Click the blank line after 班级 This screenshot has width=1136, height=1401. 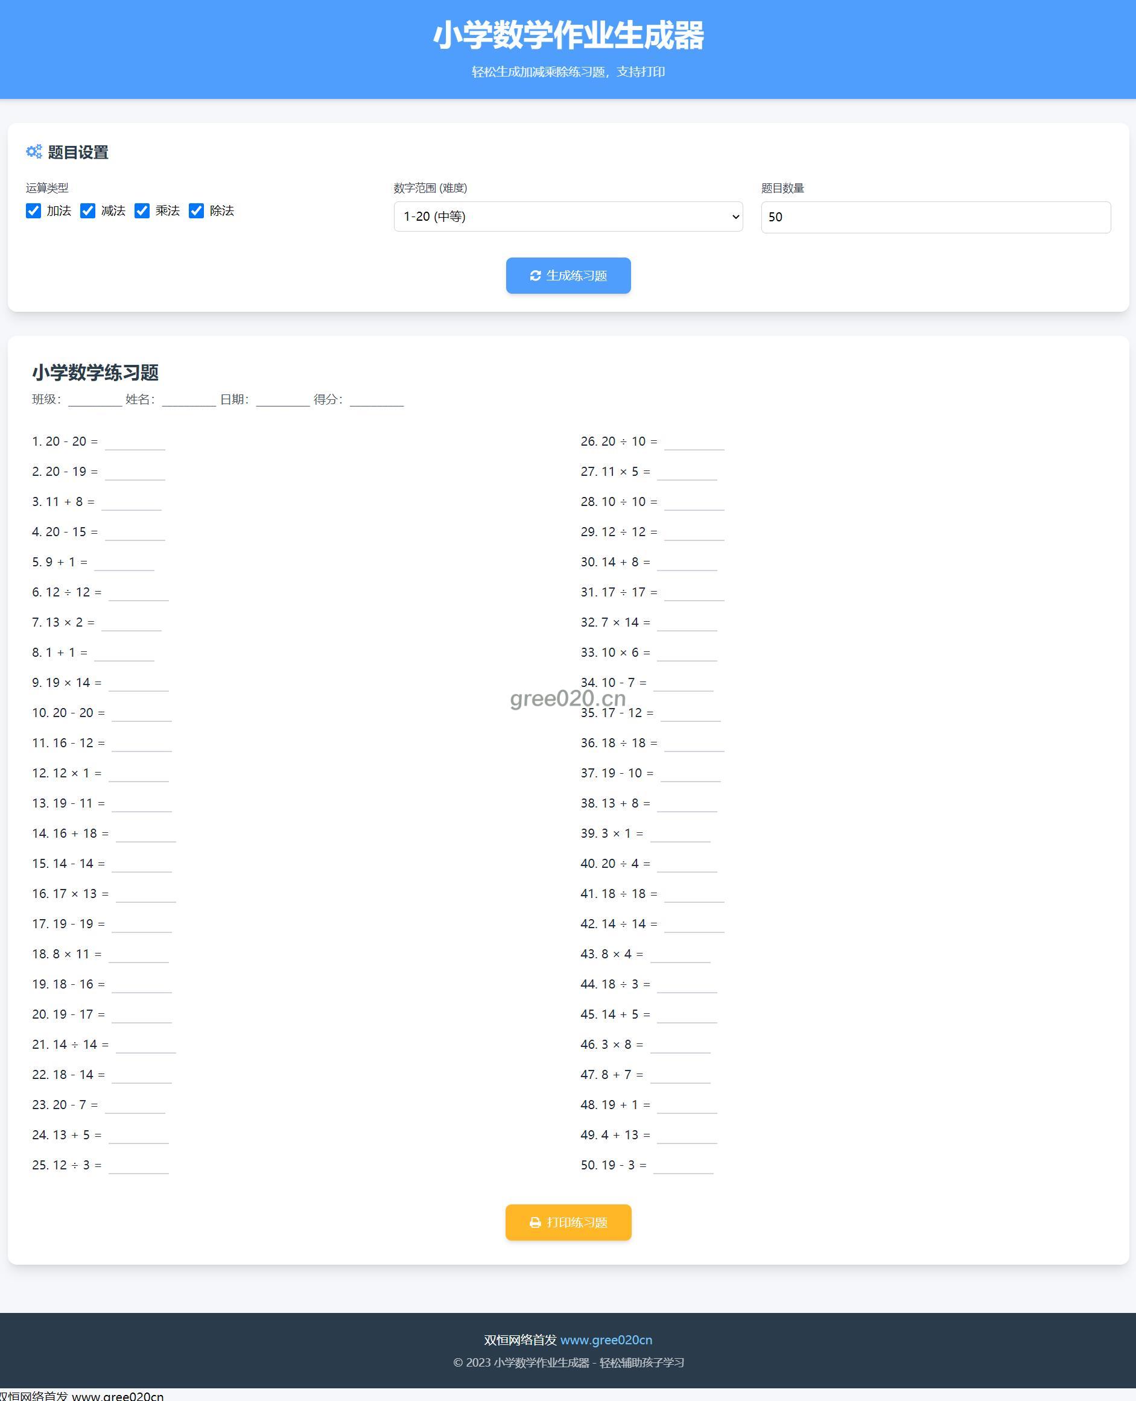coord(95,400)
